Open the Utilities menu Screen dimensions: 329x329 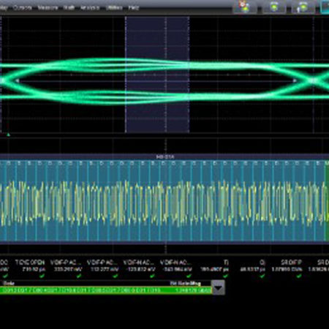[114, 8]
